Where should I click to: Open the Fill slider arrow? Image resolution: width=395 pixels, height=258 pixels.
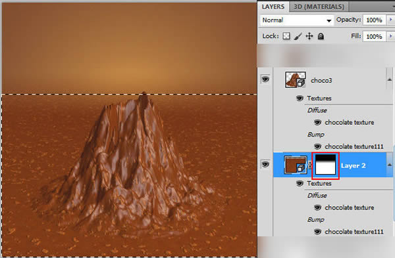tap(390, 36)
